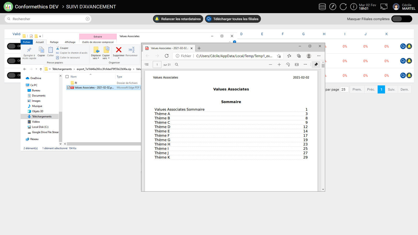The width and height of the screenshot is (418, 235).
Task: Toggle the second row validation switch
Action: 14,61
